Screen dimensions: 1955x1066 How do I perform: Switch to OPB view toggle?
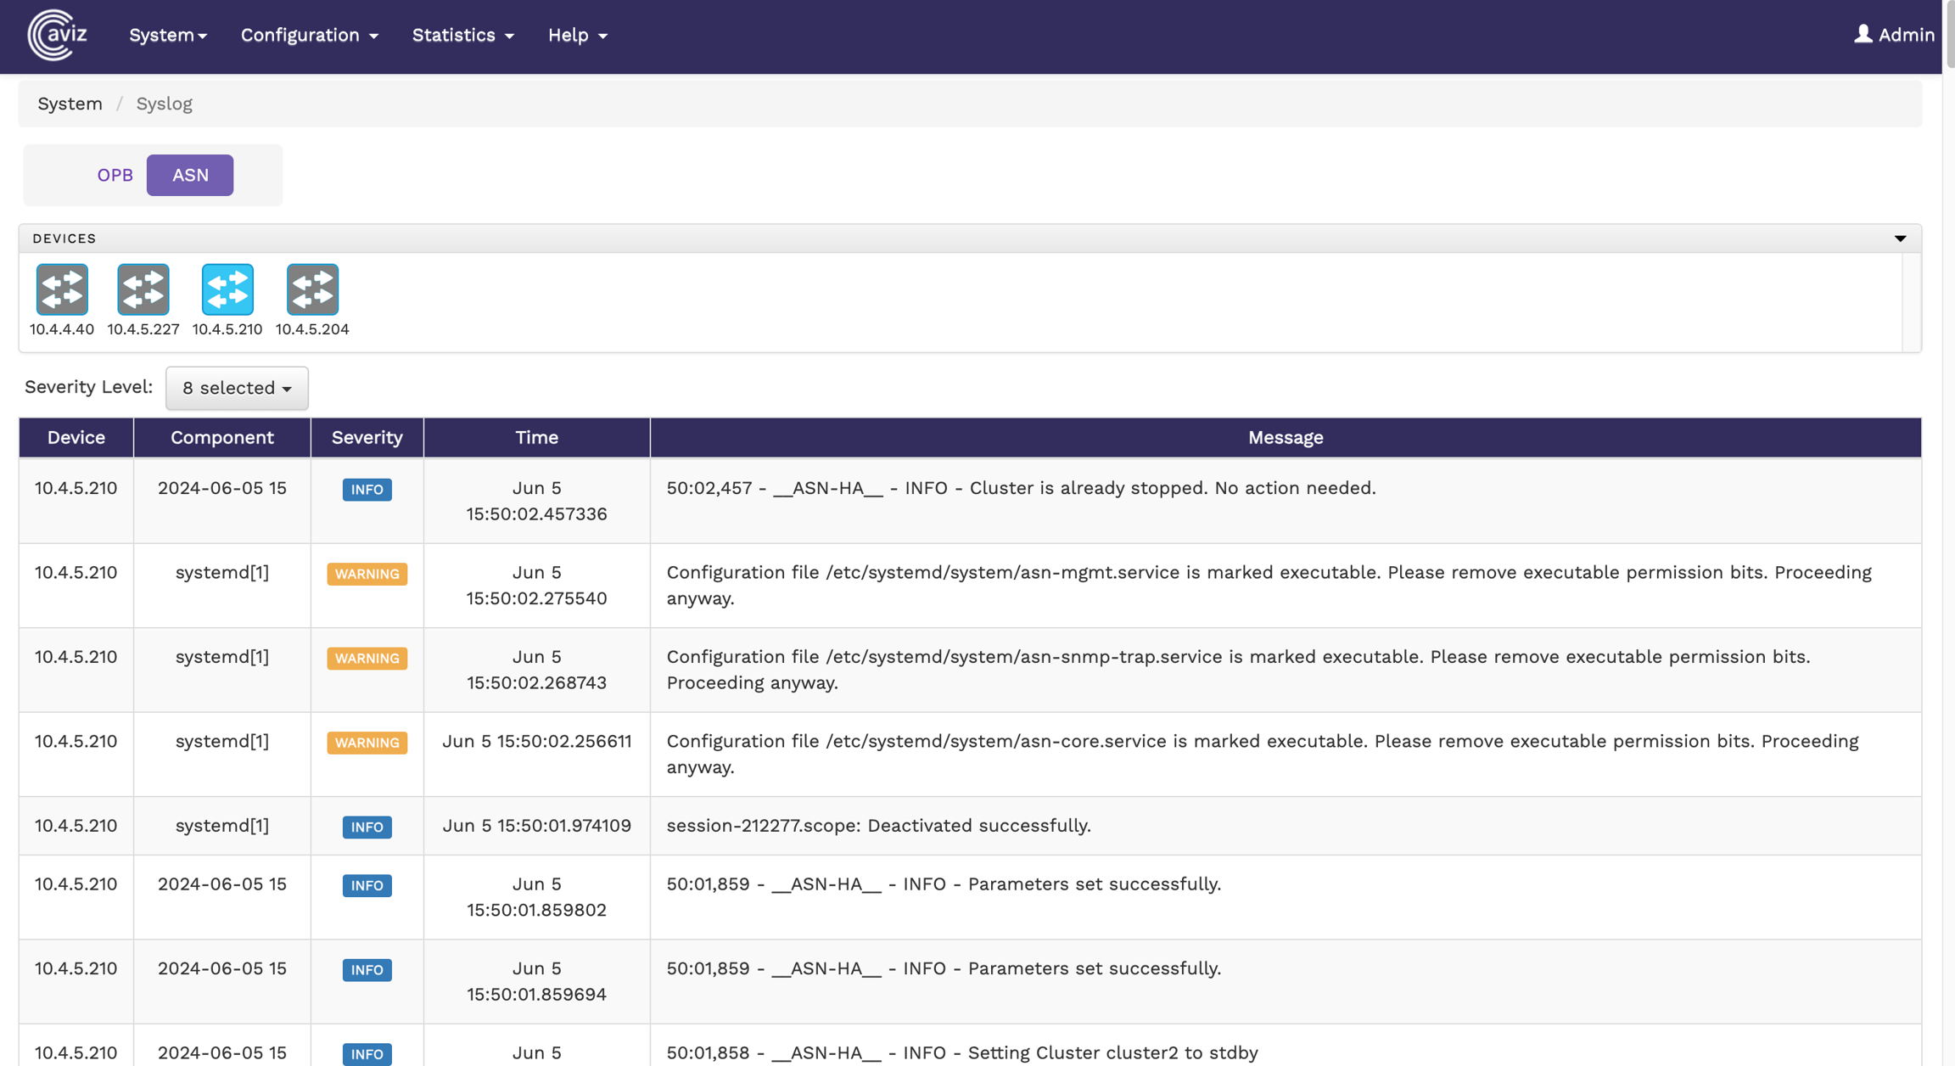(115, 175)
